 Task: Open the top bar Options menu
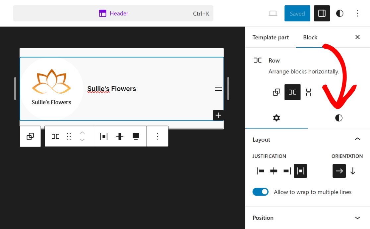(357, 14)
